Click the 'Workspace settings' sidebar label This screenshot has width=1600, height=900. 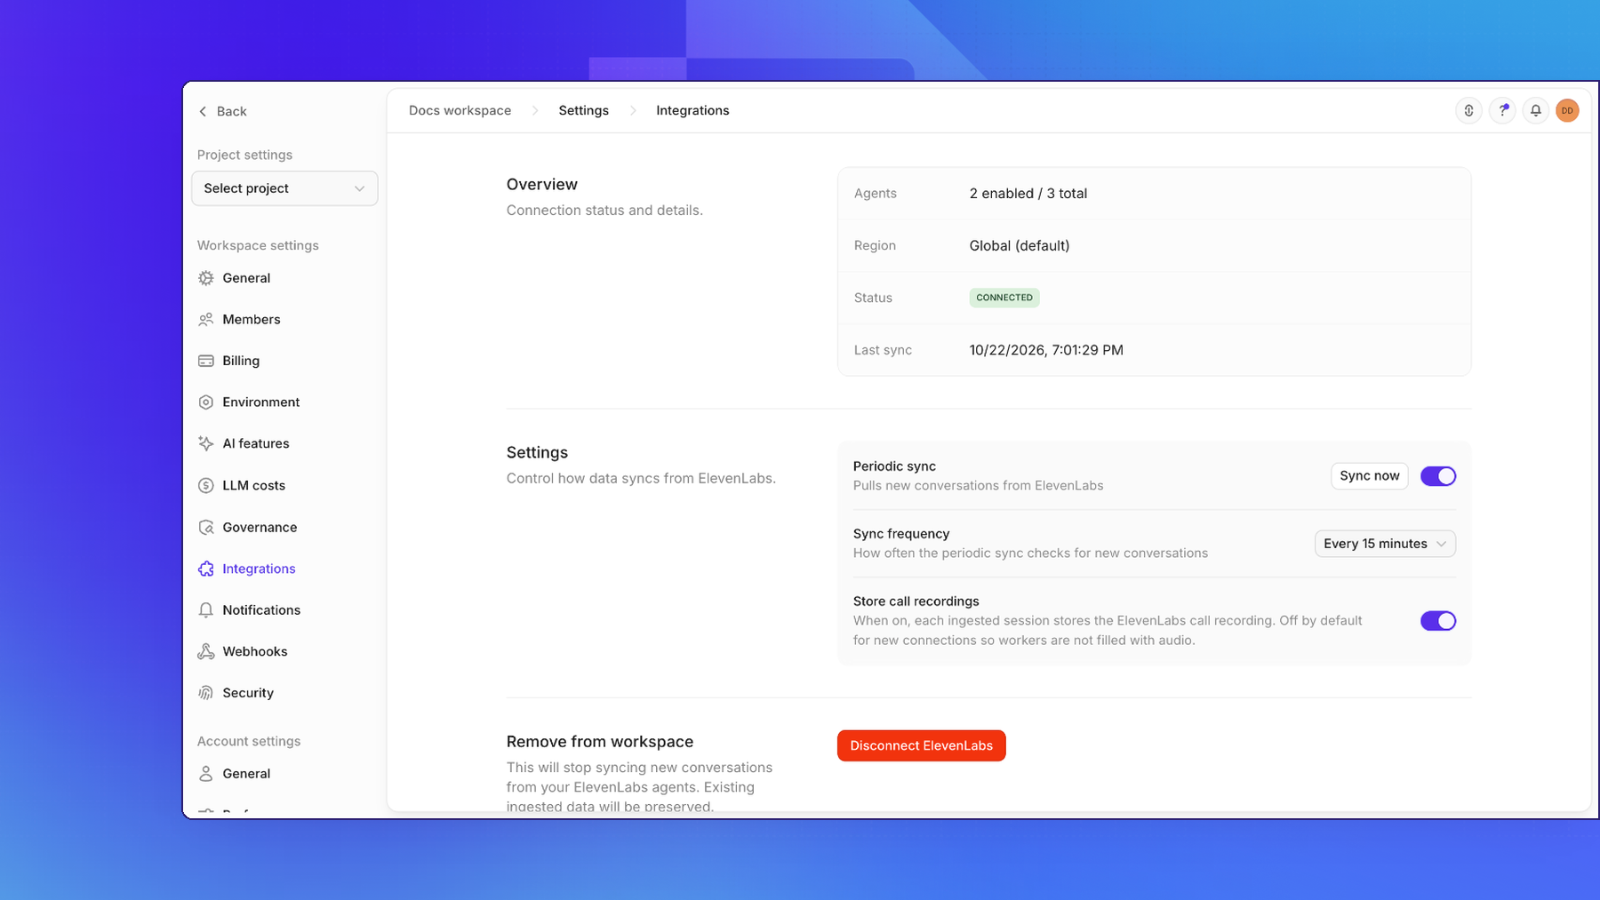pyautogui.click(x=258, y=245)
